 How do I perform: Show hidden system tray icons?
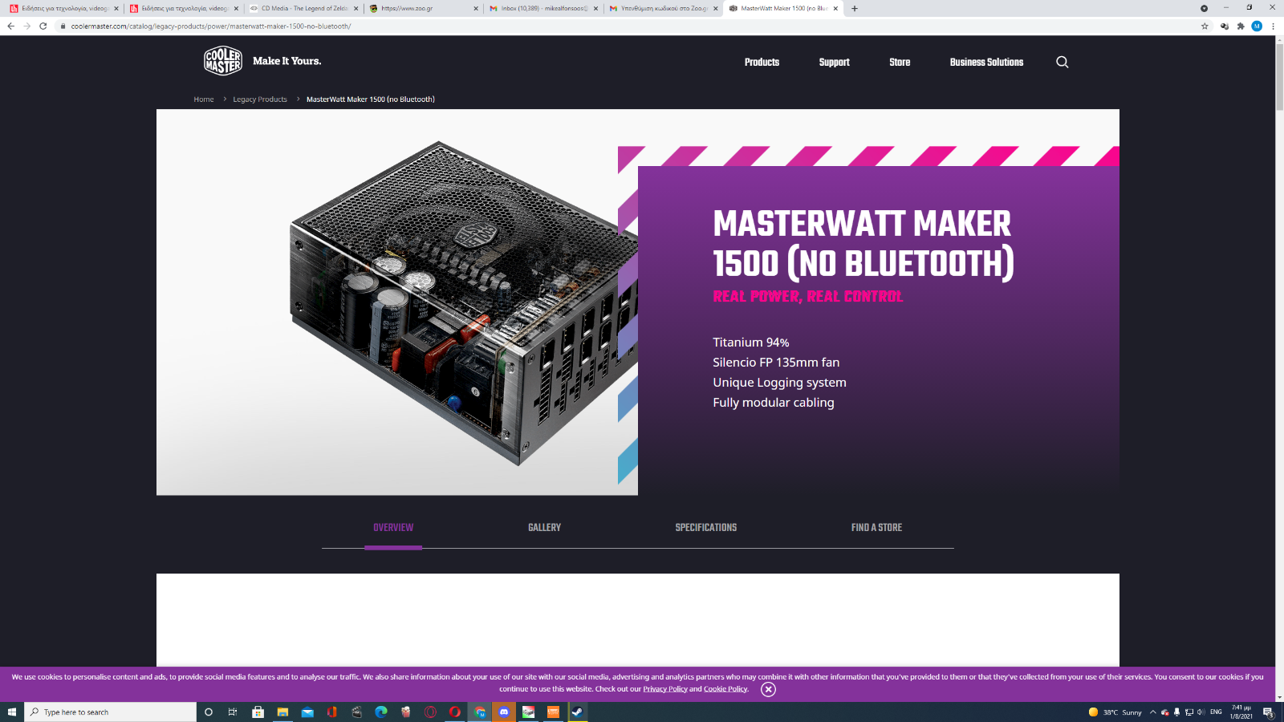tap(1153, 712)
